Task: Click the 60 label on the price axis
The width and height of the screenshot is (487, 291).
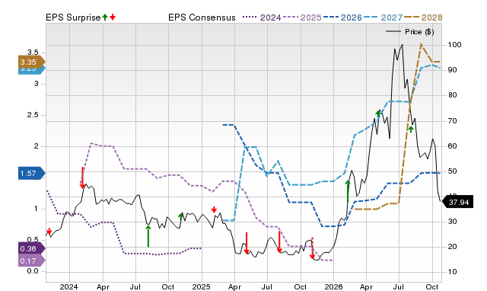Action: (x=453, y=145)
